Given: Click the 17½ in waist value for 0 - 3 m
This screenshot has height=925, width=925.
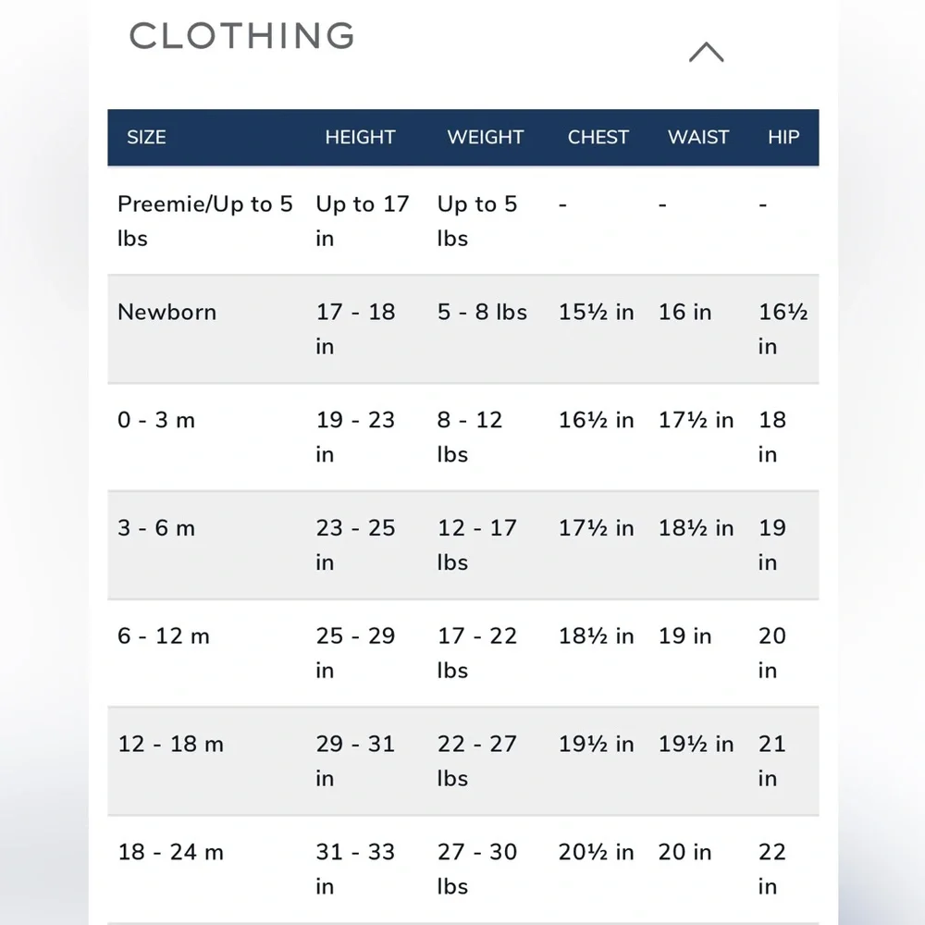Looking at the screenshot, I should click(697, 420).
